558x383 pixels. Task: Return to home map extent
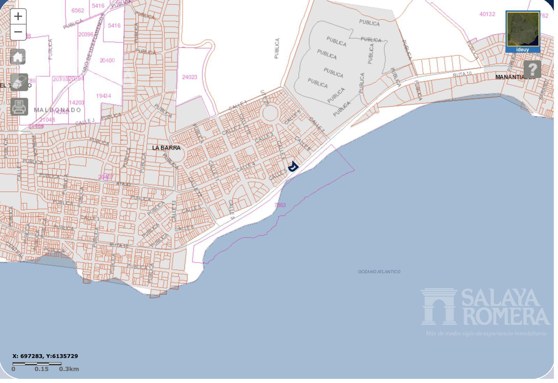point(18,57)
